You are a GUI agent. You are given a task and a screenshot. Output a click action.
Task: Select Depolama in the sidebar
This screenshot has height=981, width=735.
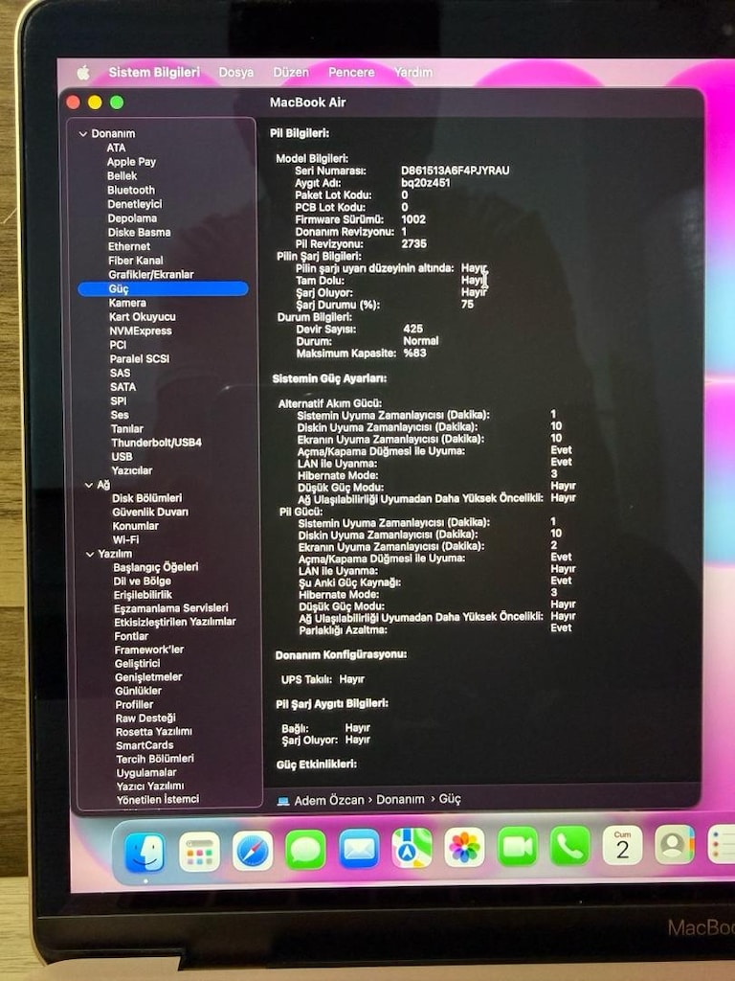[x=132, y=218]
